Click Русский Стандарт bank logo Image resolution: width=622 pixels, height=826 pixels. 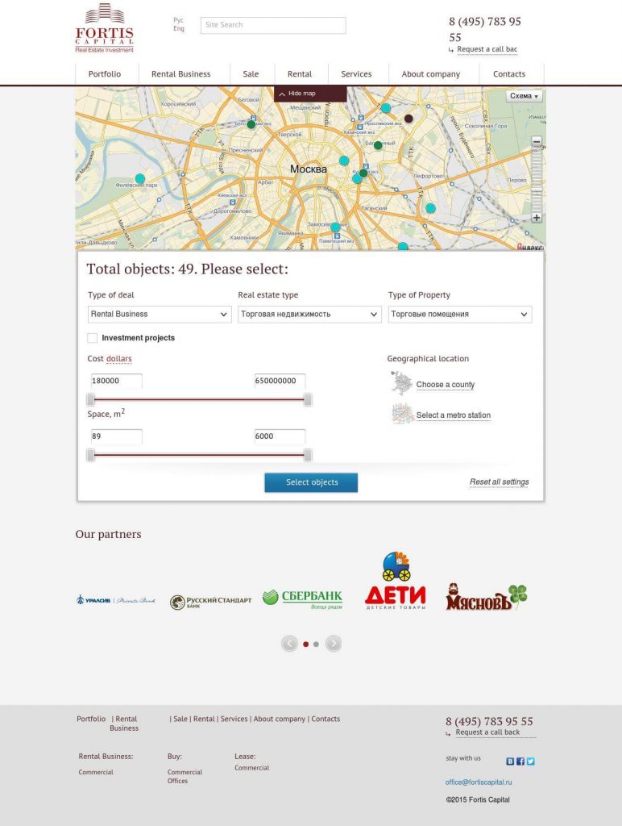[x=210, y=602]
